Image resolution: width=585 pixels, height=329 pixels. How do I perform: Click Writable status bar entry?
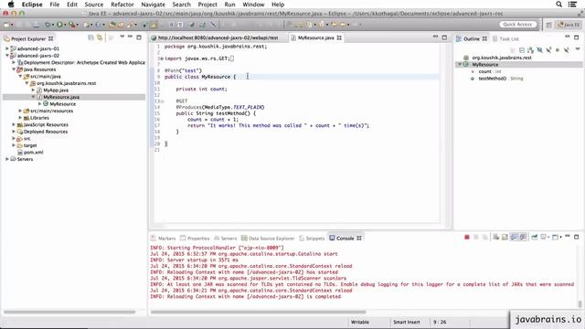[x=359, y=322]
